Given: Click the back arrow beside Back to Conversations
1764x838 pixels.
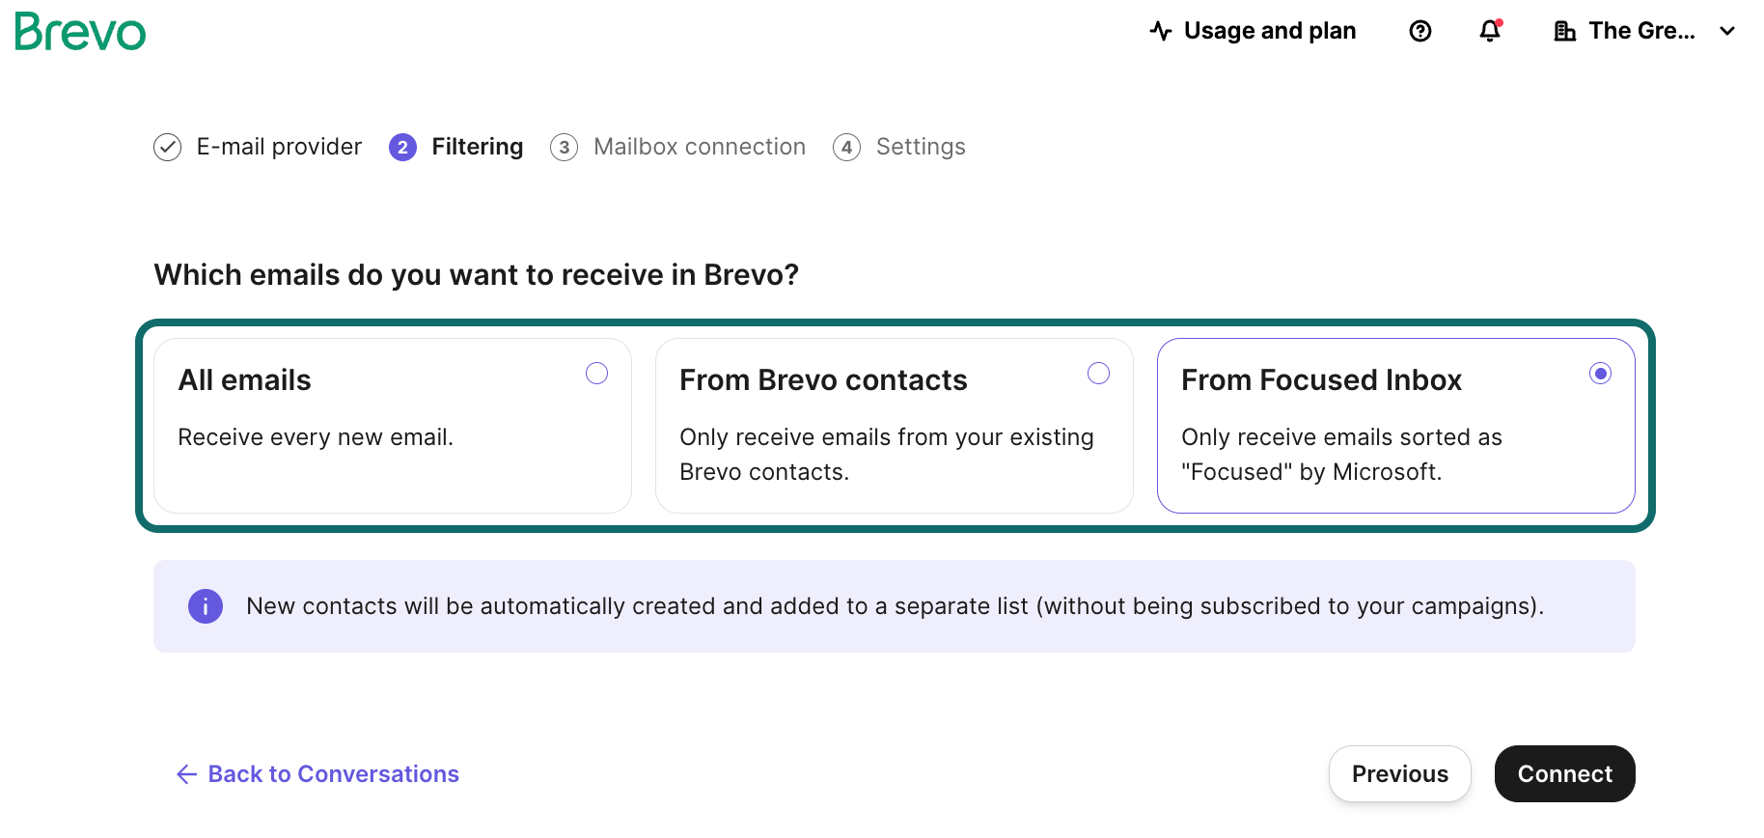Looking at the screenshot, I should coord(187,774).
